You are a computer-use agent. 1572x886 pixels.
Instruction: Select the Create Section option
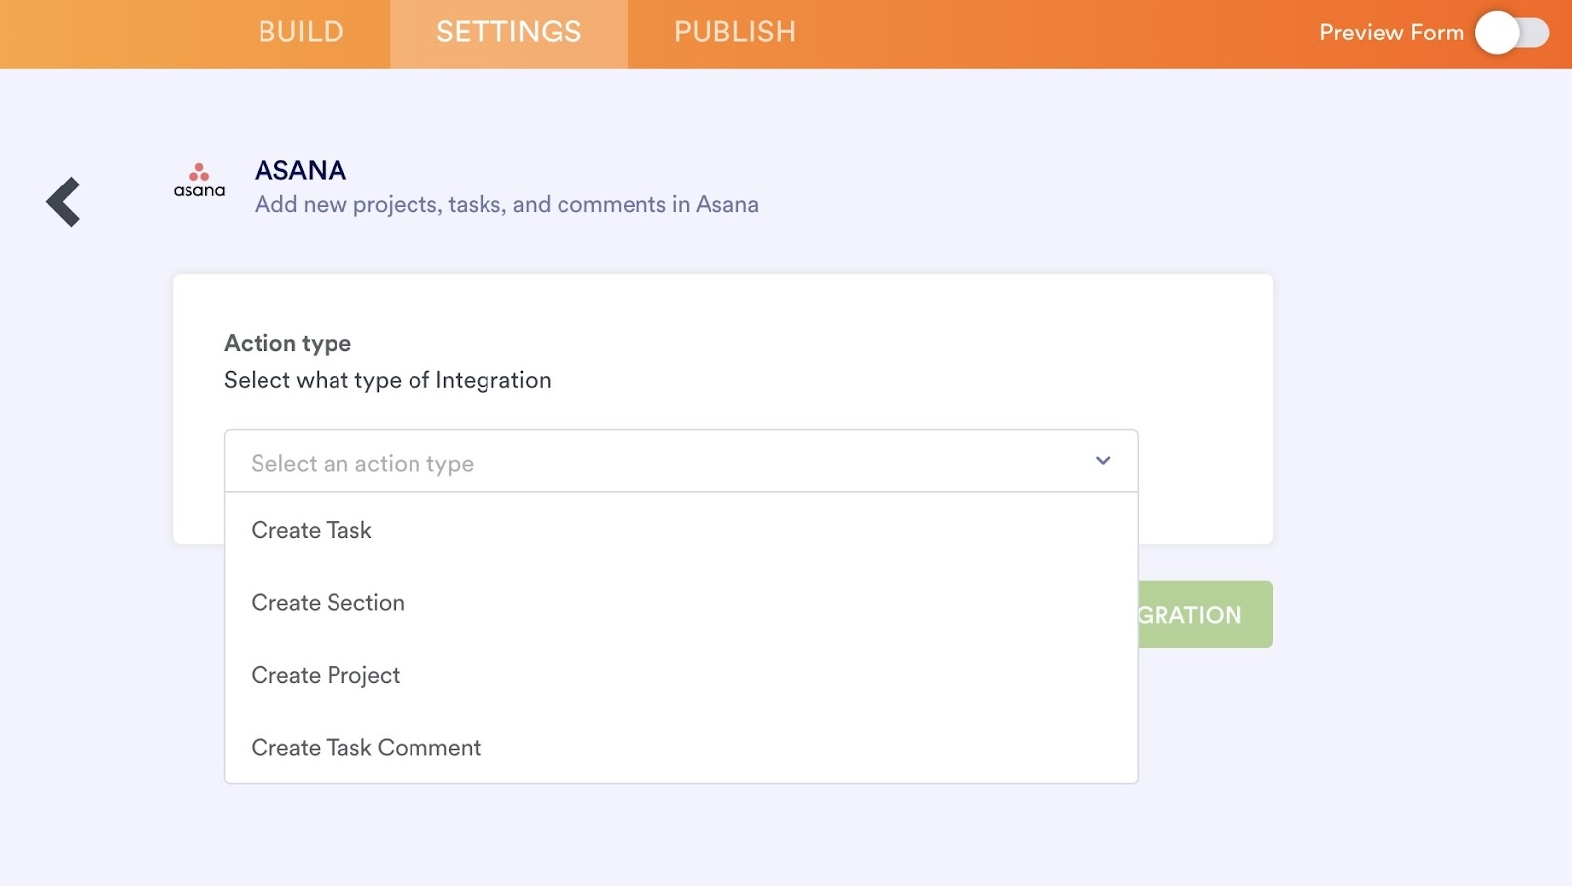click(x=328, y=603)
